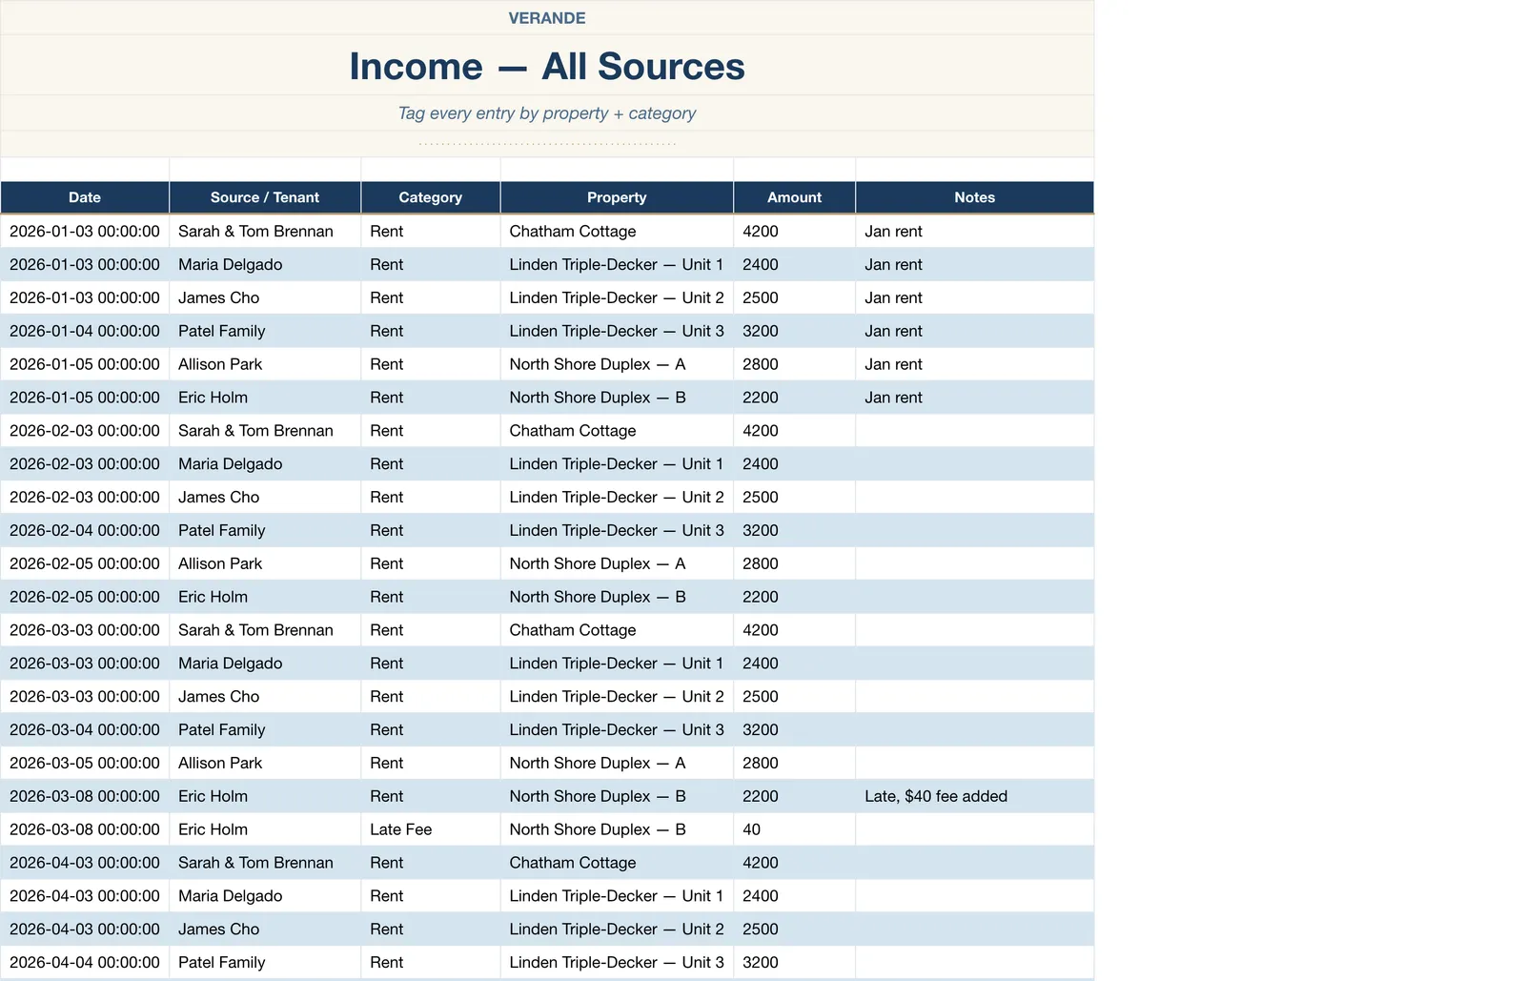1525x981 pixels.
Task: Select amount 2500 in the 2026-01-03 row
Action: (x=794, y=297)
